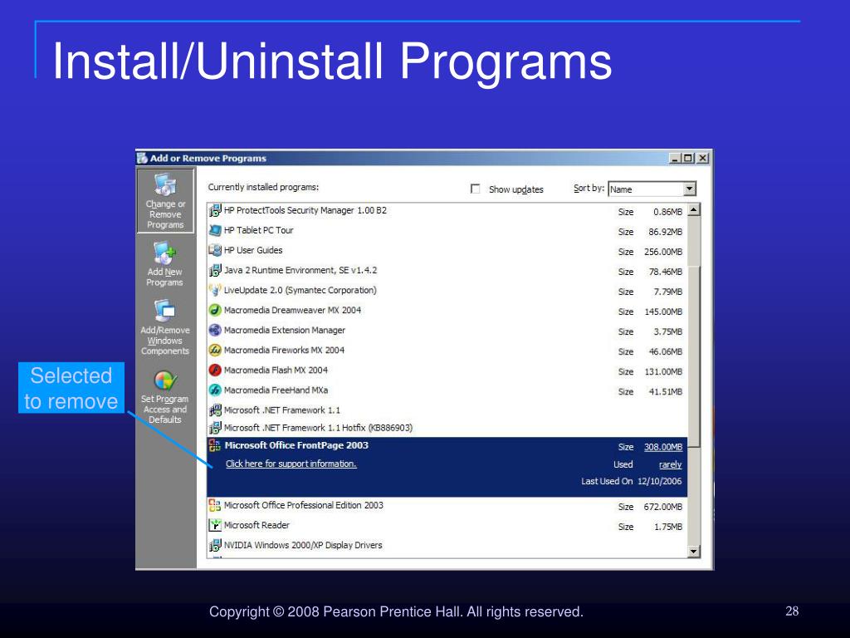Click Microsoft Office FrontPage 2003 icon
Image resolution: width=850 pixels, height=638 pixels.
(215, 446)
